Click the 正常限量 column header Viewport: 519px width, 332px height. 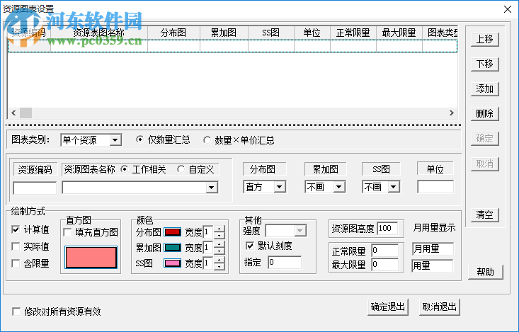coord(353,33)
